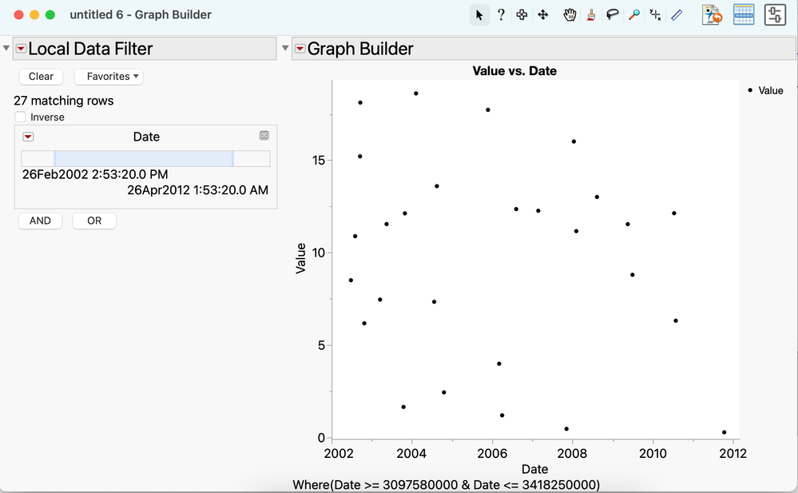Image resolution: width=798 pixels, height=493 pixels.
Task: Click the end date 26Apr2012 value
Action: coord(197,190)
